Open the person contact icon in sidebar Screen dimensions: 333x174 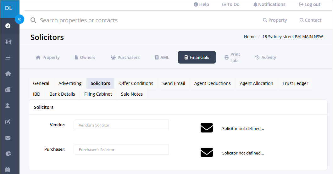click(8, 106)
